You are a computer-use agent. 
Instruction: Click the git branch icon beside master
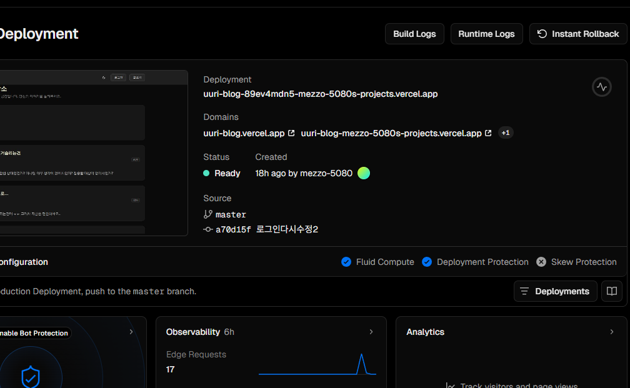coord(207,214)
